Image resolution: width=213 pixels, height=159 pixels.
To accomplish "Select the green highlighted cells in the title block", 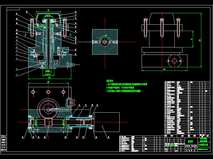I will point(171,146).
